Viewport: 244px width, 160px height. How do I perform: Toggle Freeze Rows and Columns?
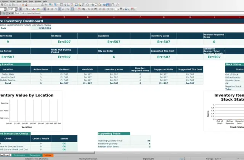coord(108,5)
